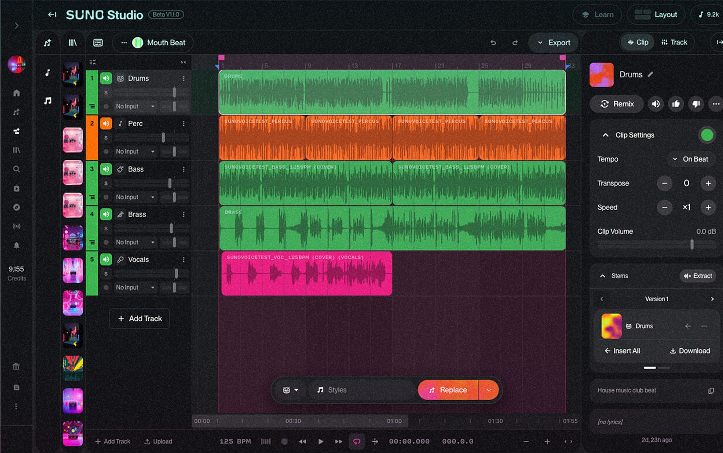Click the thumbs up icon for Drums clip
The width and height of the screenshot is (723, 453).
click(676, 104)
